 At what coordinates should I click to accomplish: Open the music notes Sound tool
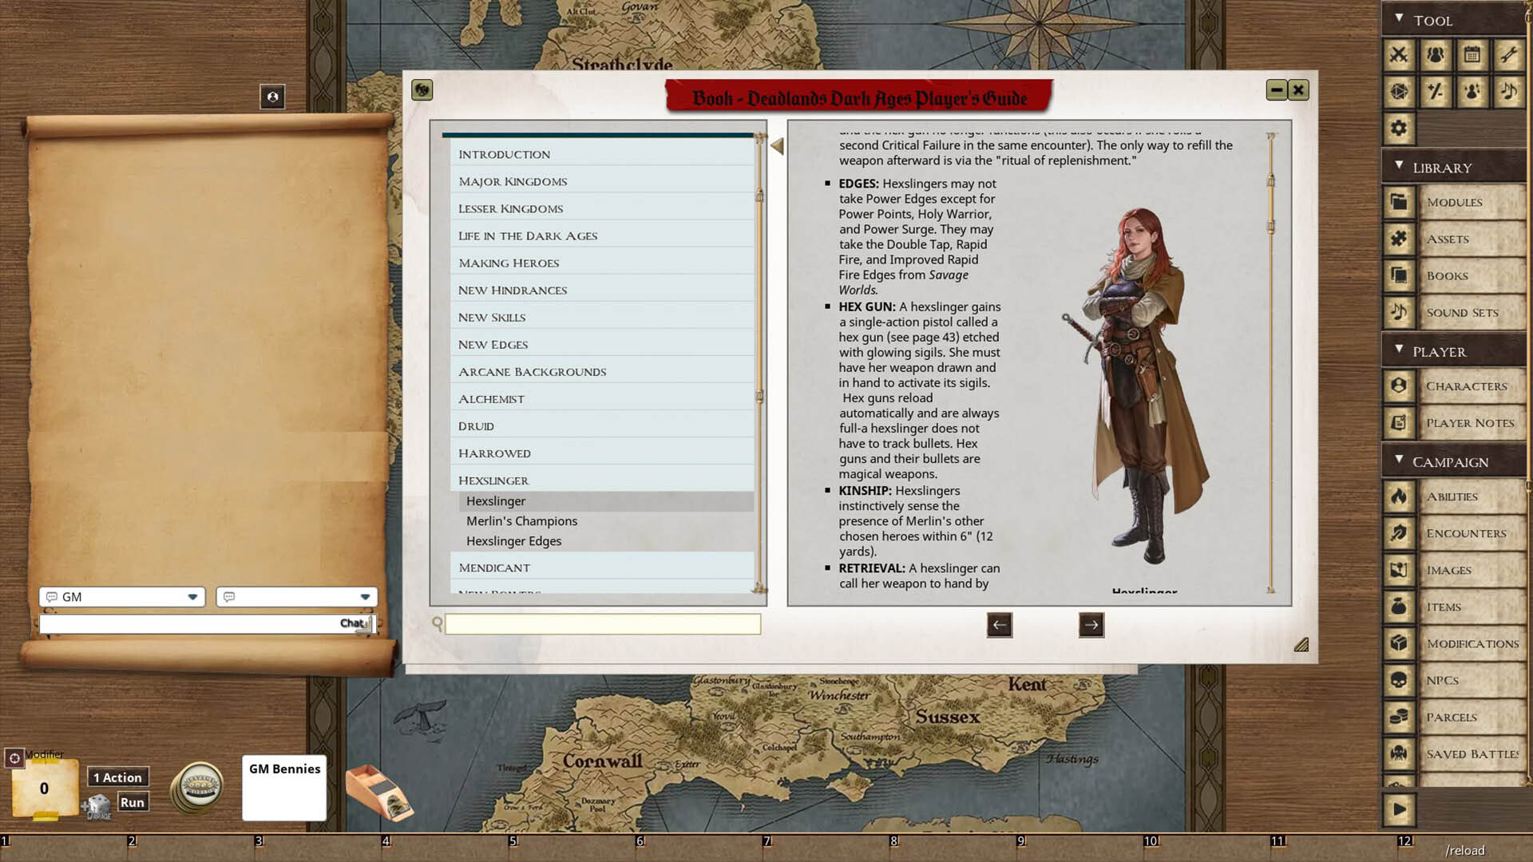[1509, 92]
